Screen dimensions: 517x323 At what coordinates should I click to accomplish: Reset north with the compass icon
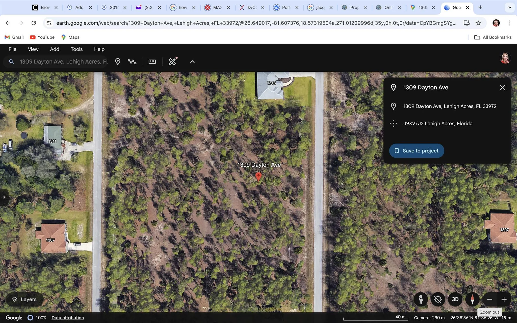click(x=472, y=299)
